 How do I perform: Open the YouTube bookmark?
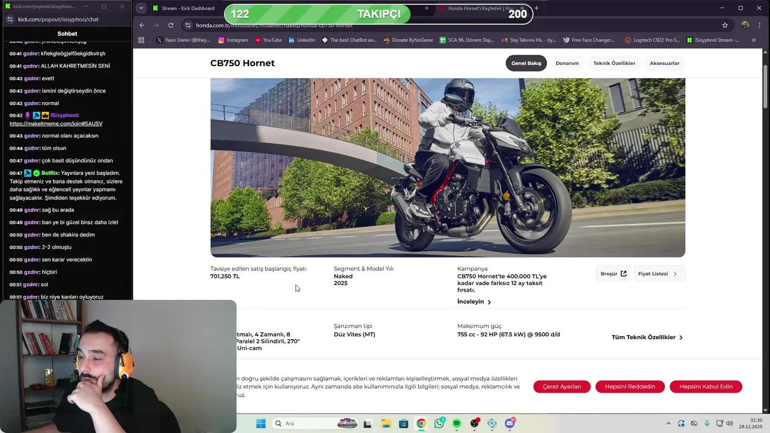[x=268, y=40]
